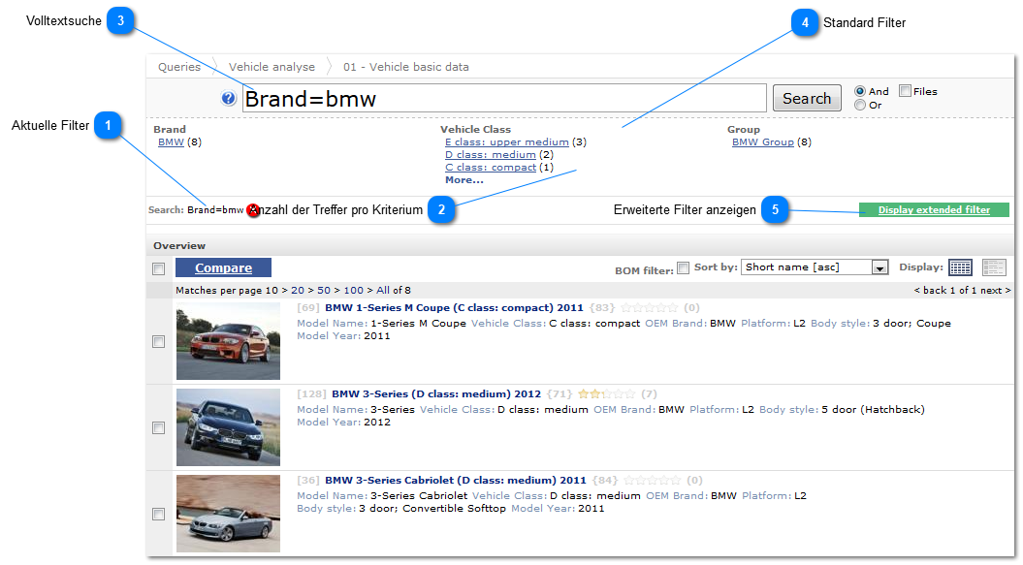Check the BMW 3-Series Cabriolet row checkbox
Viewport: 1023px width, 565px height.
click(x=158, y=514)
